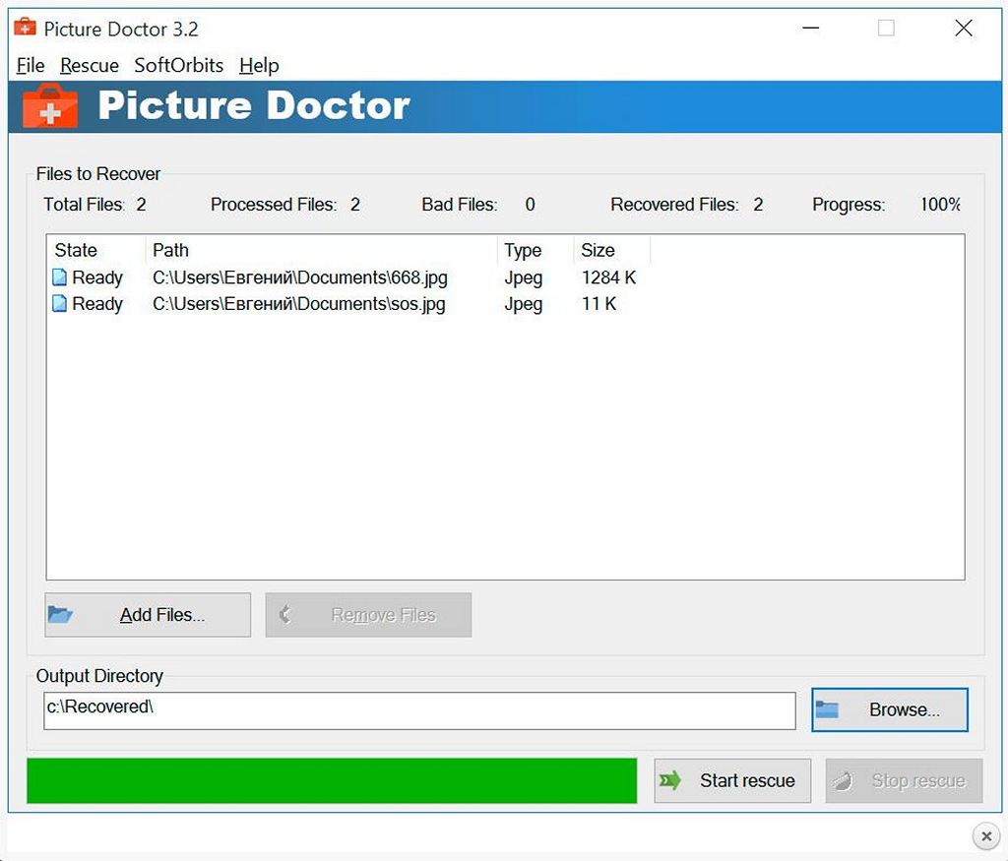Open the File menu
The width and height of the screenshot is (1008, 861).
coord(31,65)
